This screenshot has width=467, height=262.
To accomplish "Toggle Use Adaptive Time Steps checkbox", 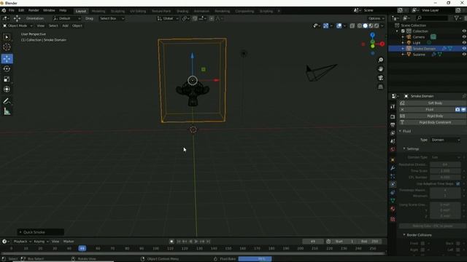I will pyautogui.click(x=458, y=183).
